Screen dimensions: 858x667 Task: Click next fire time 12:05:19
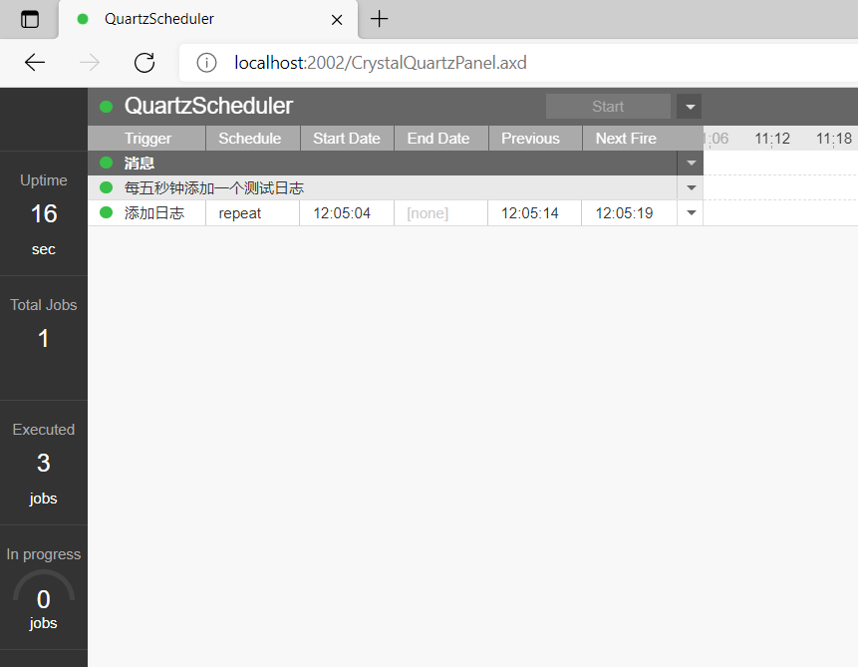click(x=624, y=213)
